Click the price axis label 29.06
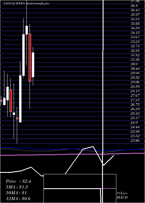The height and width of the screenshot is (203, 145). (x=135, y=82)
